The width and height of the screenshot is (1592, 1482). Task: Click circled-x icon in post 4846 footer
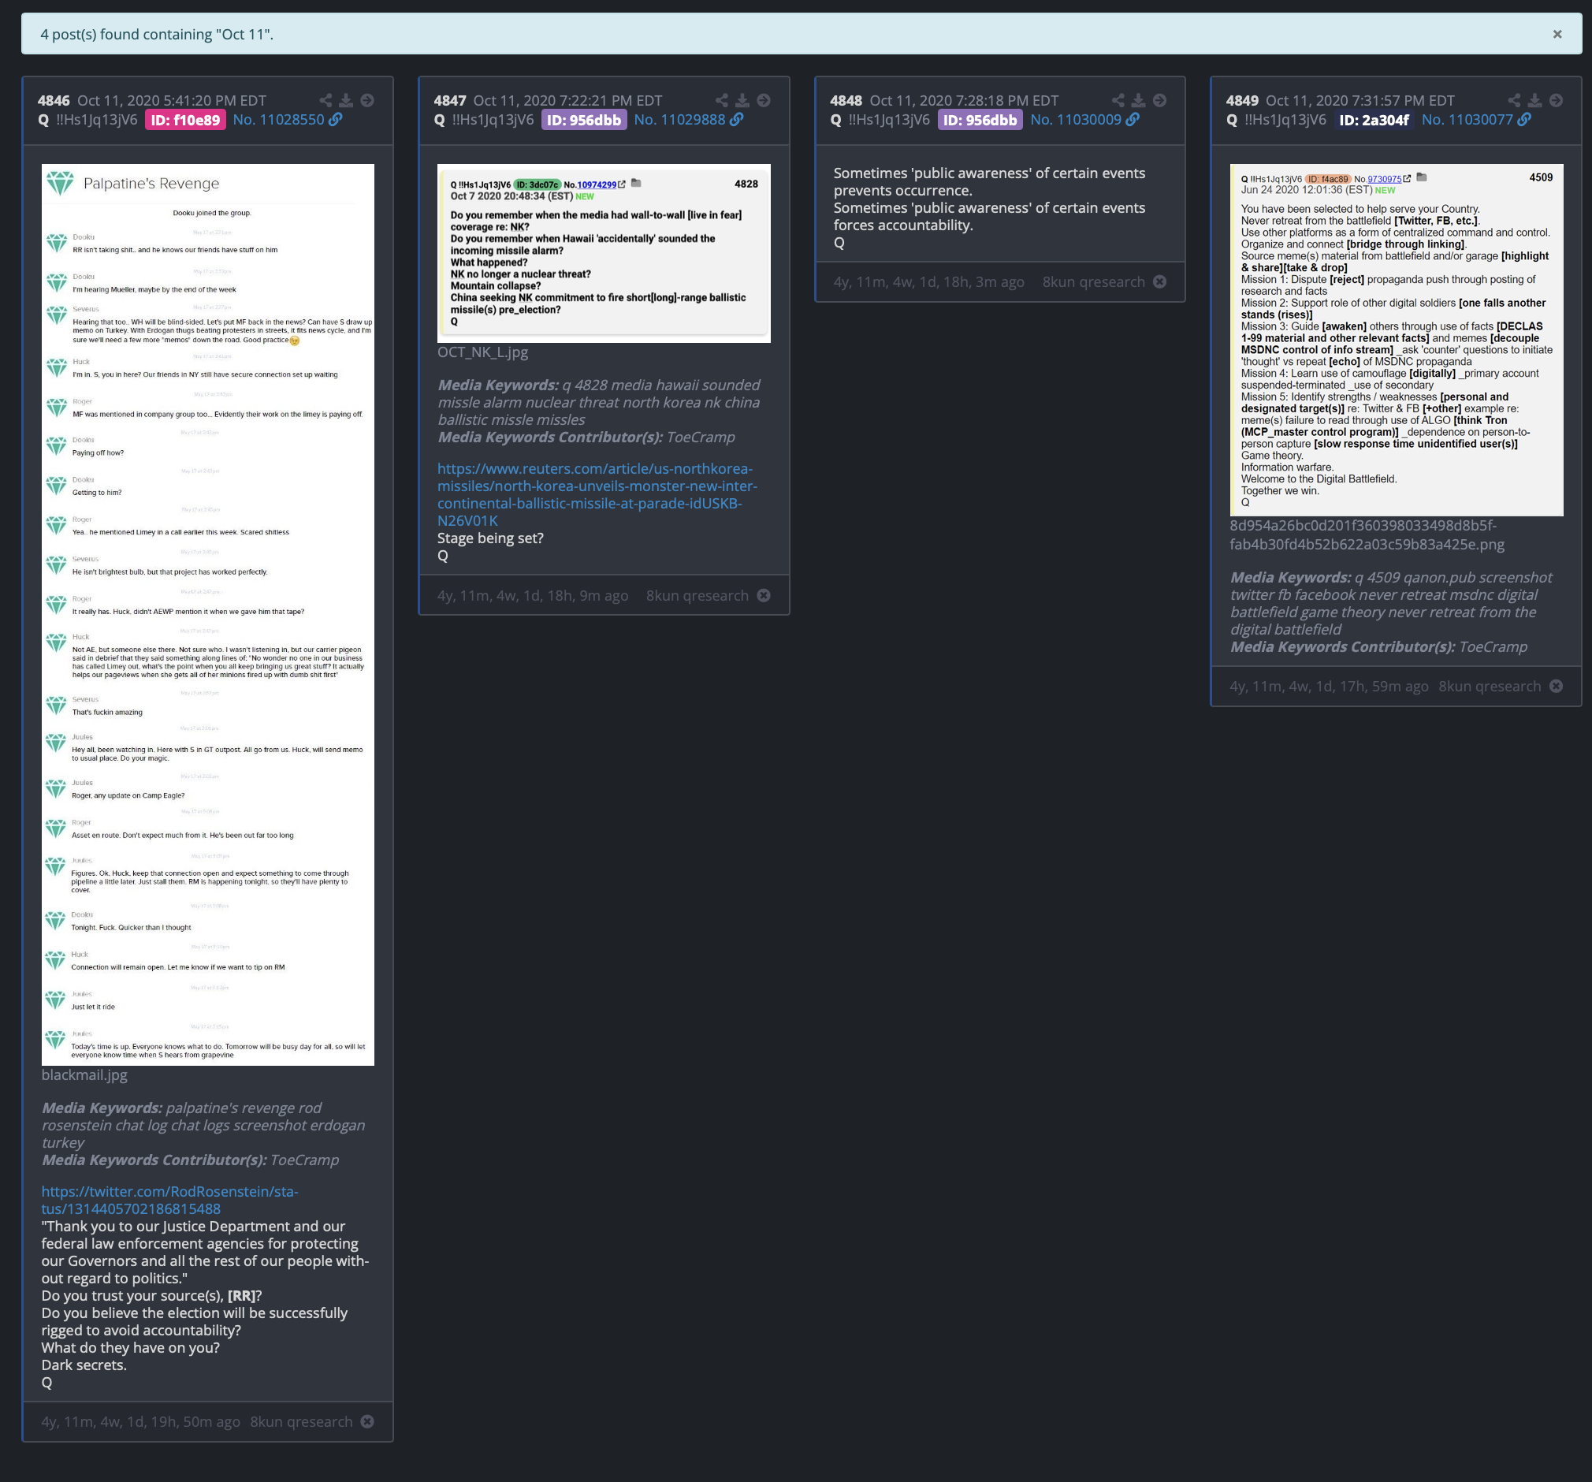366,1421
